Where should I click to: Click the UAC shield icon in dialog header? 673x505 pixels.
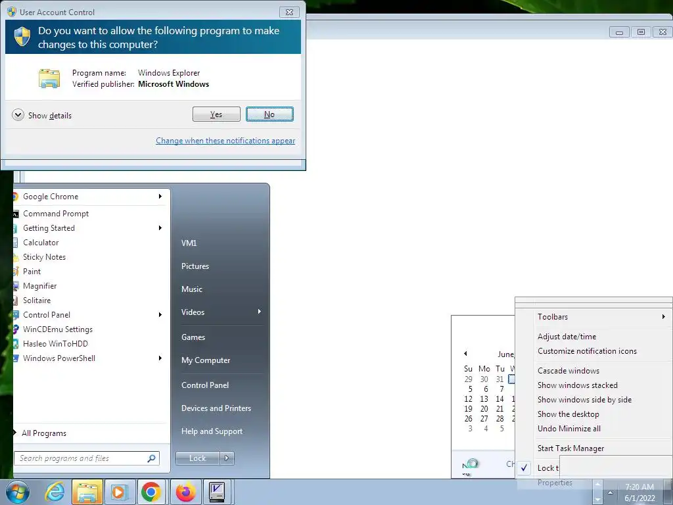tap(22, 37)
